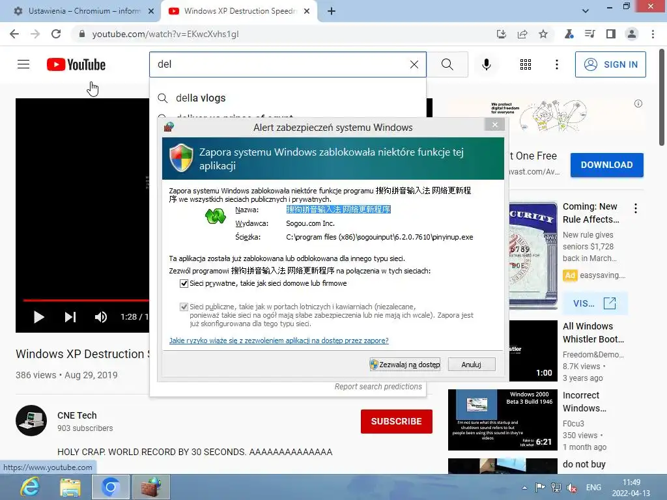Click the VIS... visit site button
667x500 pixels.
[x=594, y=303]
